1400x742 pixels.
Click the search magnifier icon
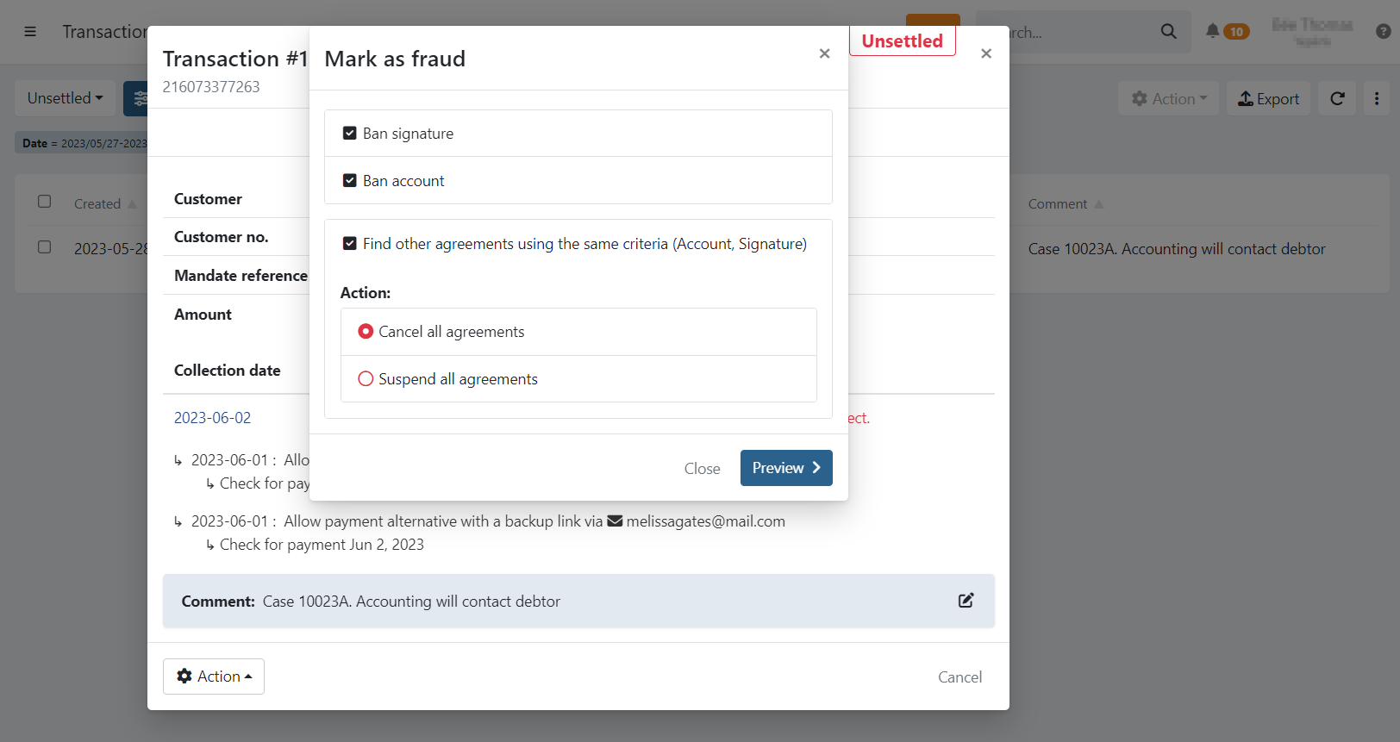coord(1168,32)
